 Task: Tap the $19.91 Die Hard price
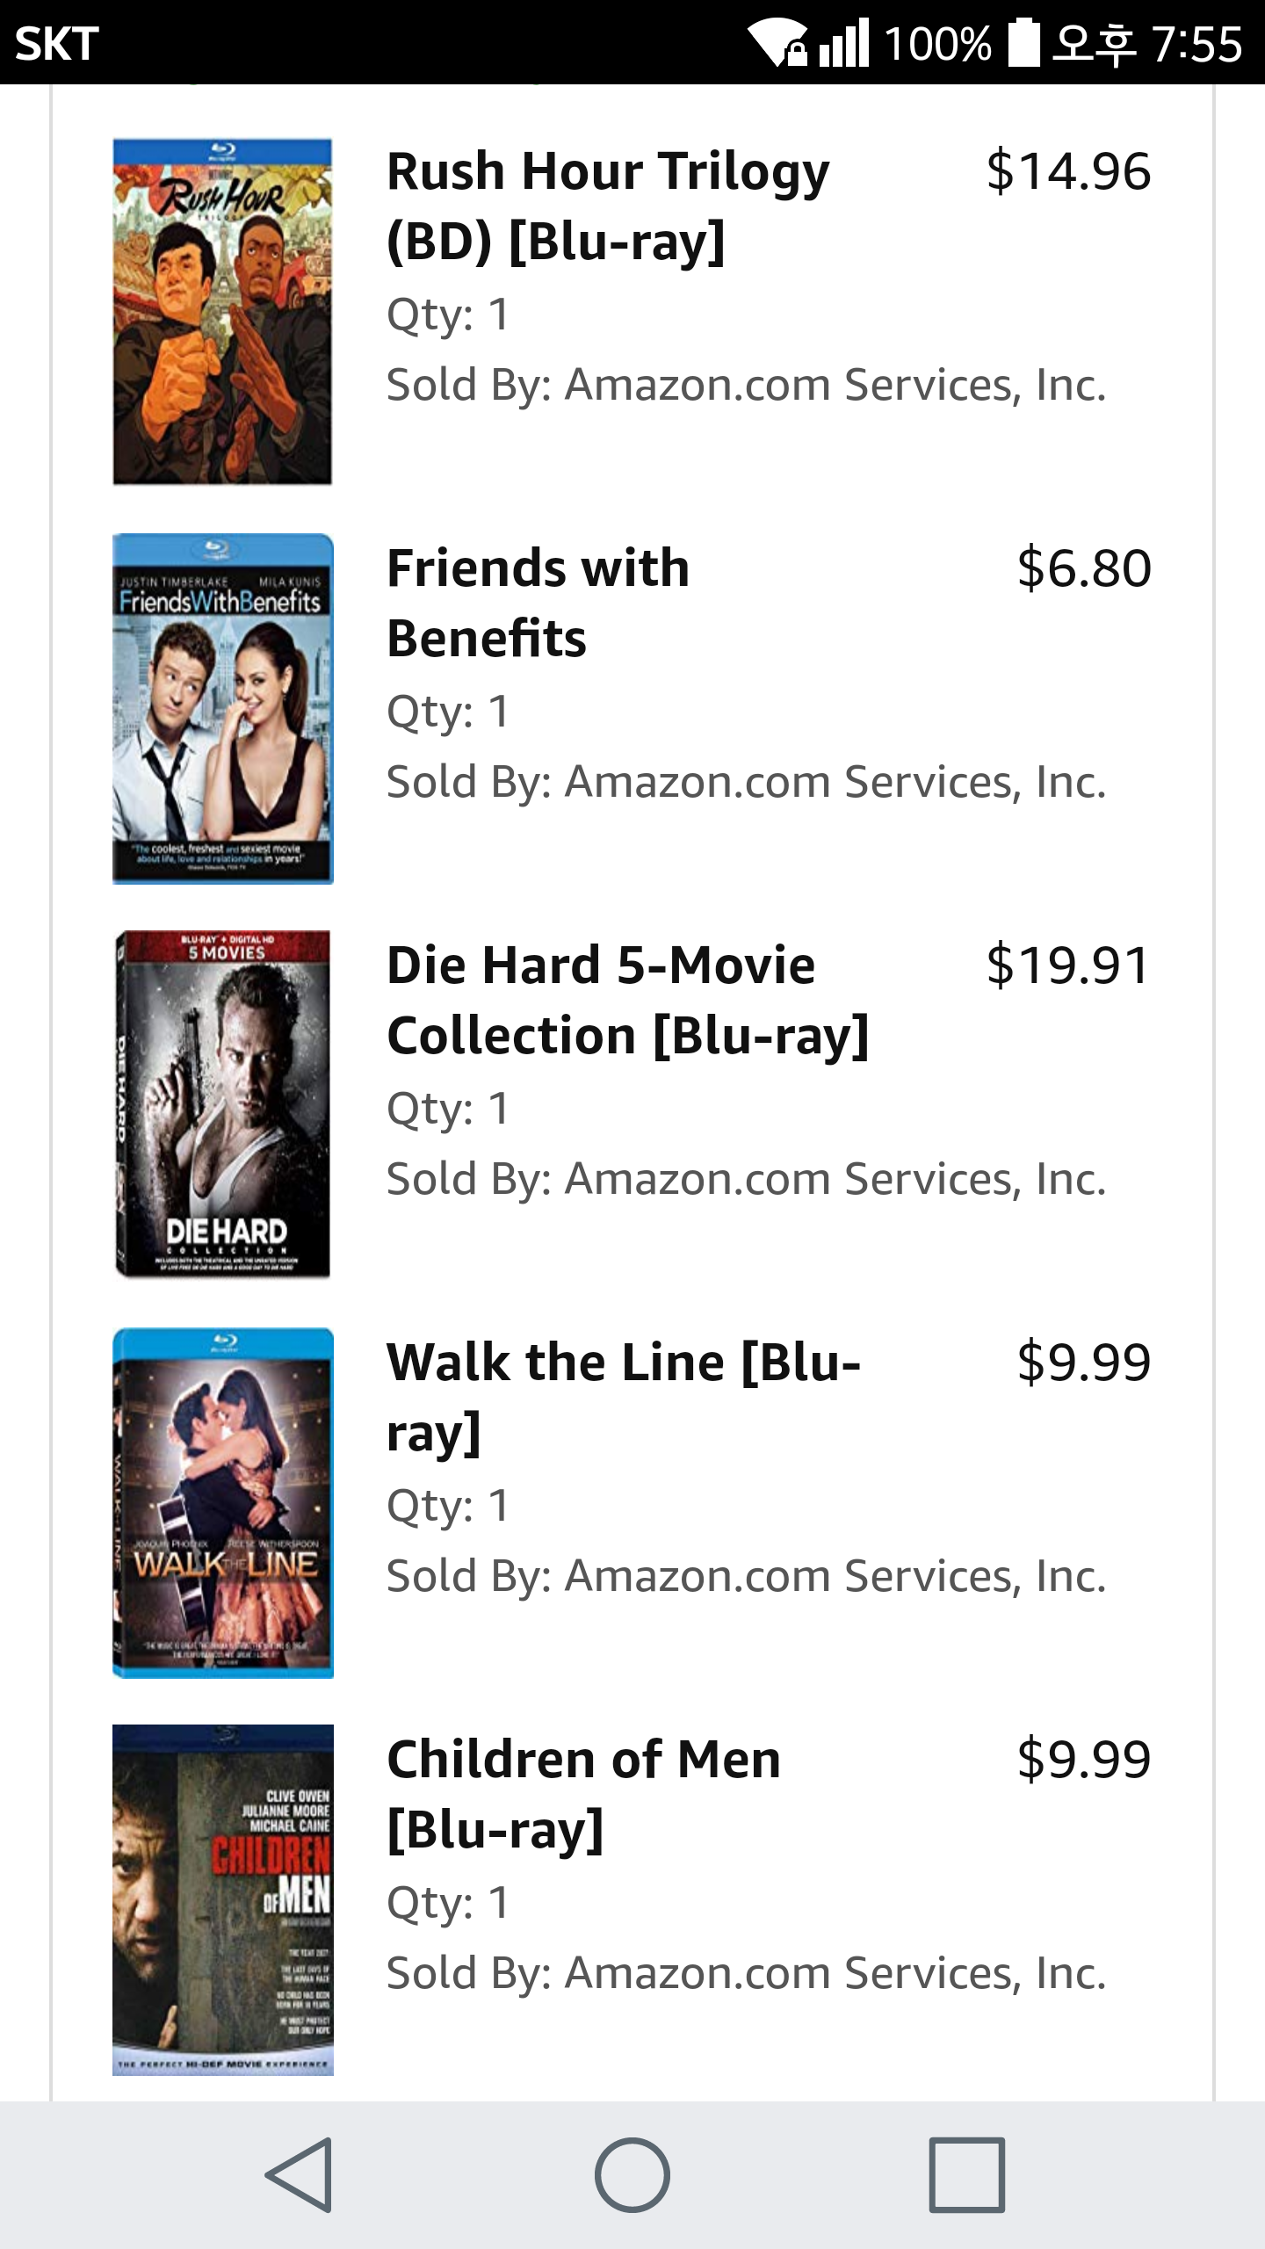click(1067, 965)
